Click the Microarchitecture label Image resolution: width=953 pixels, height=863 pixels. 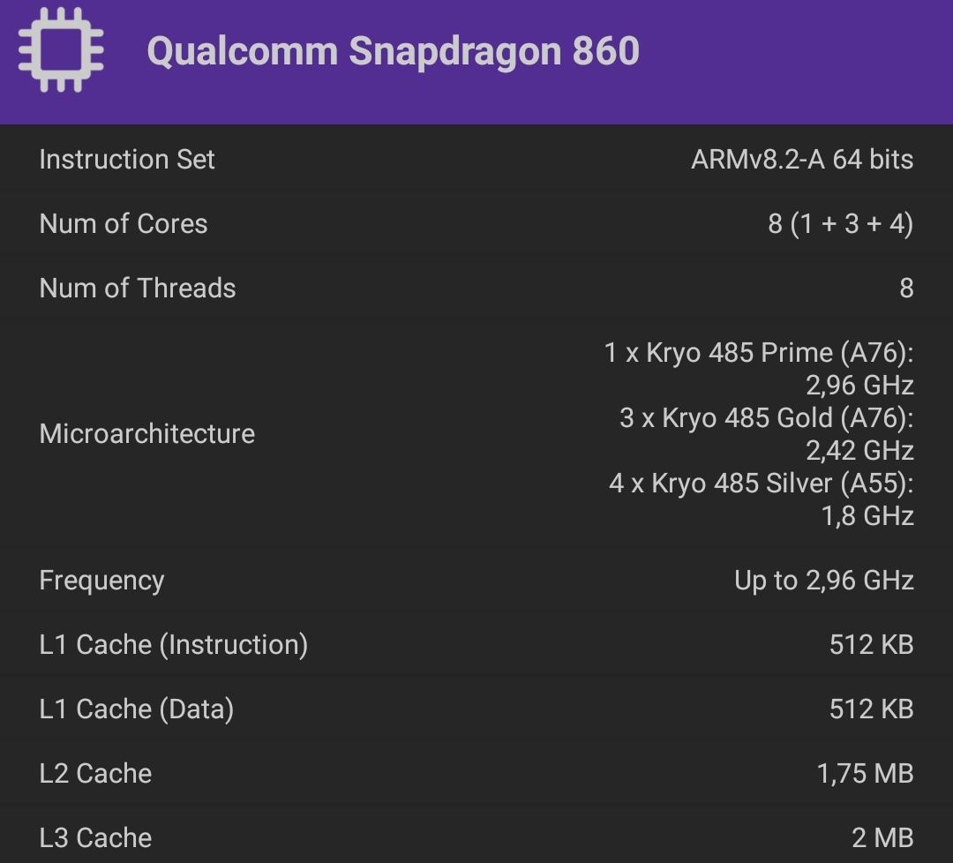[x=147, y=434]
